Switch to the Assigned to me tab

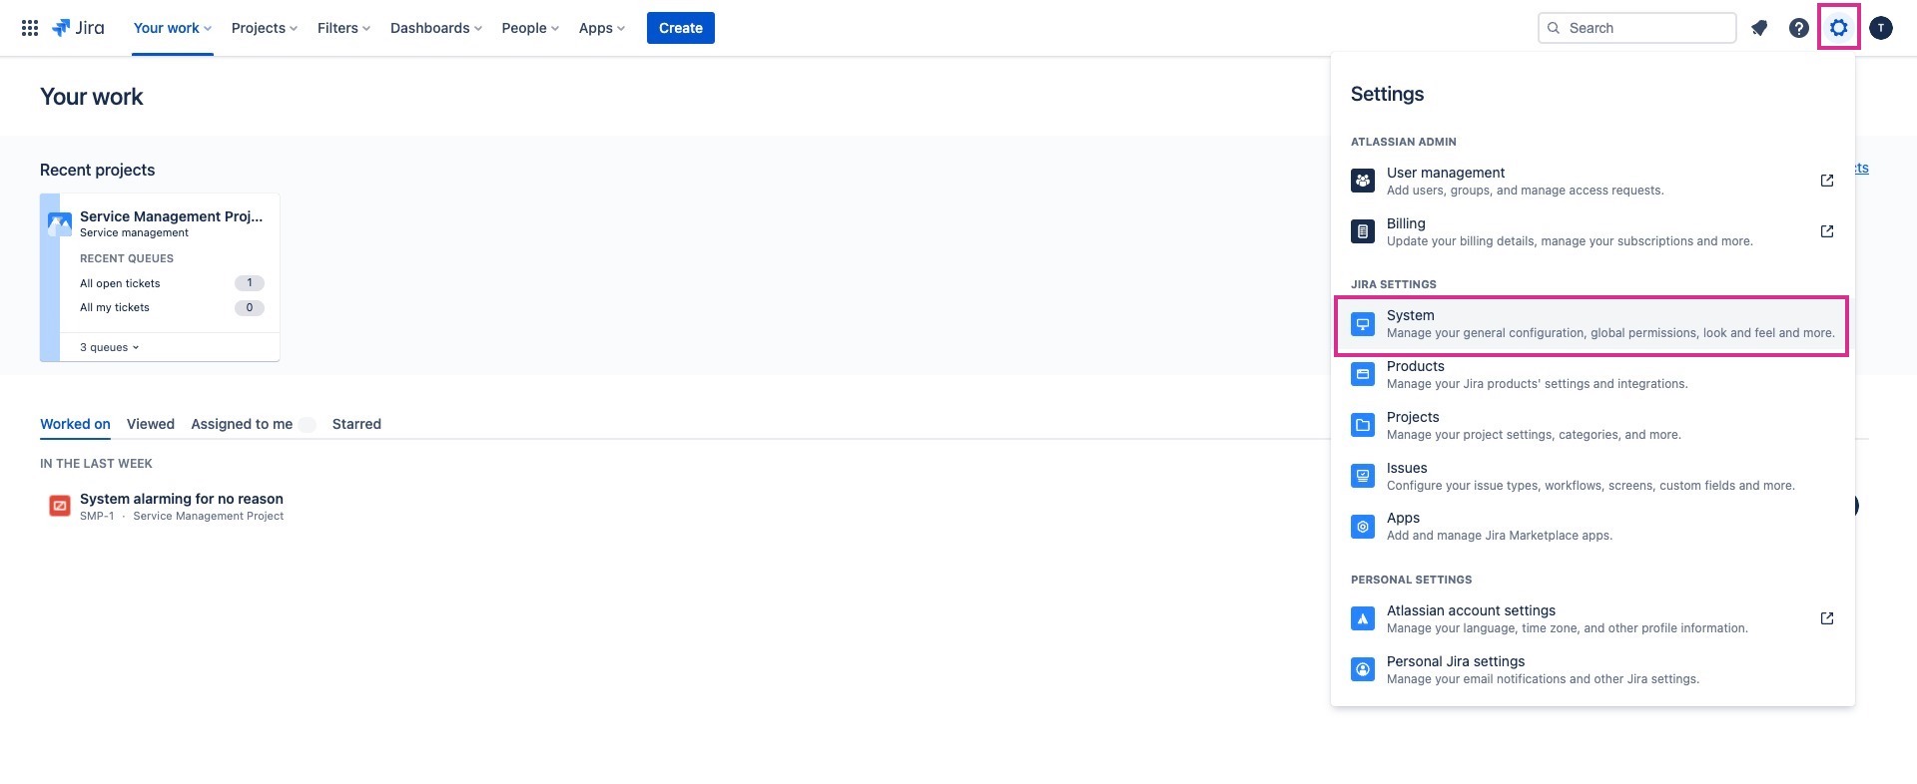242,424
